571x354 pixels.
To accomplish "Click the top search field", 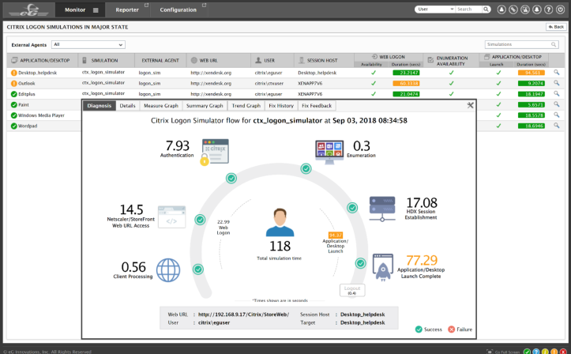I will point(468,9).
